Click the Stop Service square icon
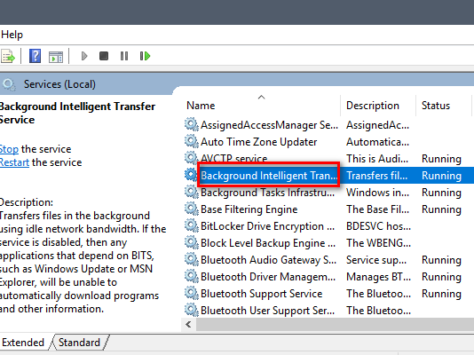Viewport: 474px width, 355px height. click(x=104, y=56)
